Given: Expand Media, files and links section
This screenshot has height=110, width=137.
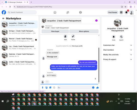Looking at the screenshot, I should click(x=118, y=55).
